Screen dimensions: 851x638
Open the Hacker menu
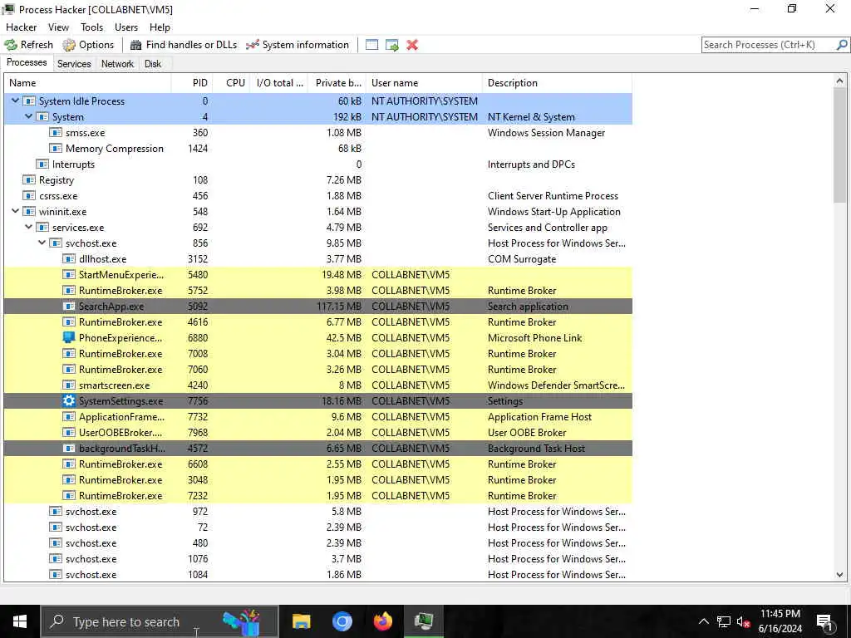pyautogui.click(x=21, y=27)
